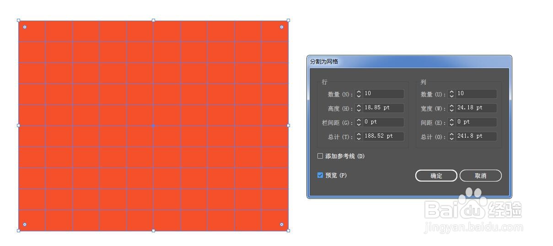Click the top-left corner radius widget
553x246 pixels.
click(x=25, y=27)
